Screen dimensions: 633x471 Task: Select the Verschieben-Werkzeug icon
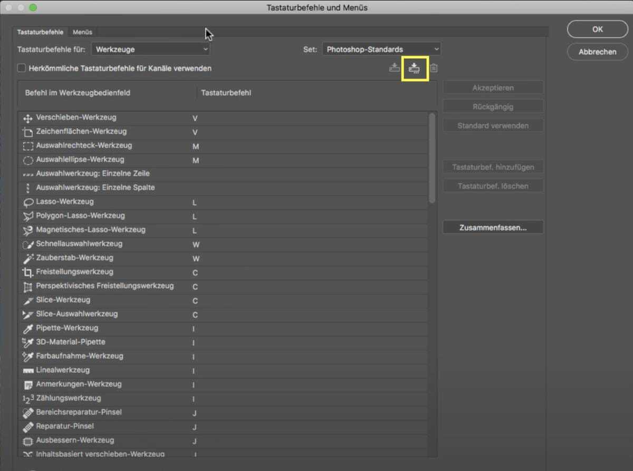[x=27, y=117]
